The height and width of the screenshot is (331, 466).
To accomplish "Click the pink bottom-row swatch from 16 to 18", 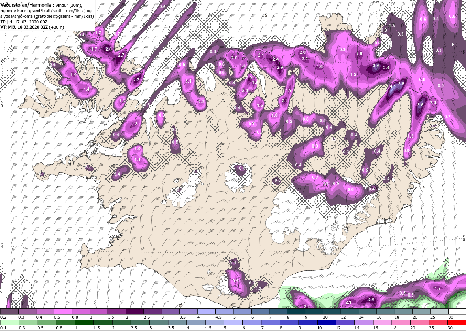I will click(382, 323).
